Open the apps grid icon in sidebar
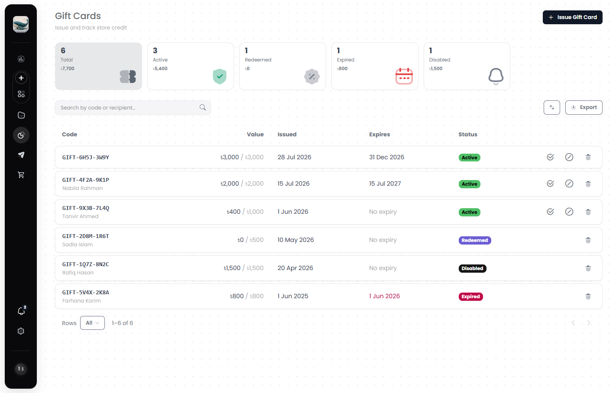The width and height of the screenshot is (616, 393). tap(21, 94)
